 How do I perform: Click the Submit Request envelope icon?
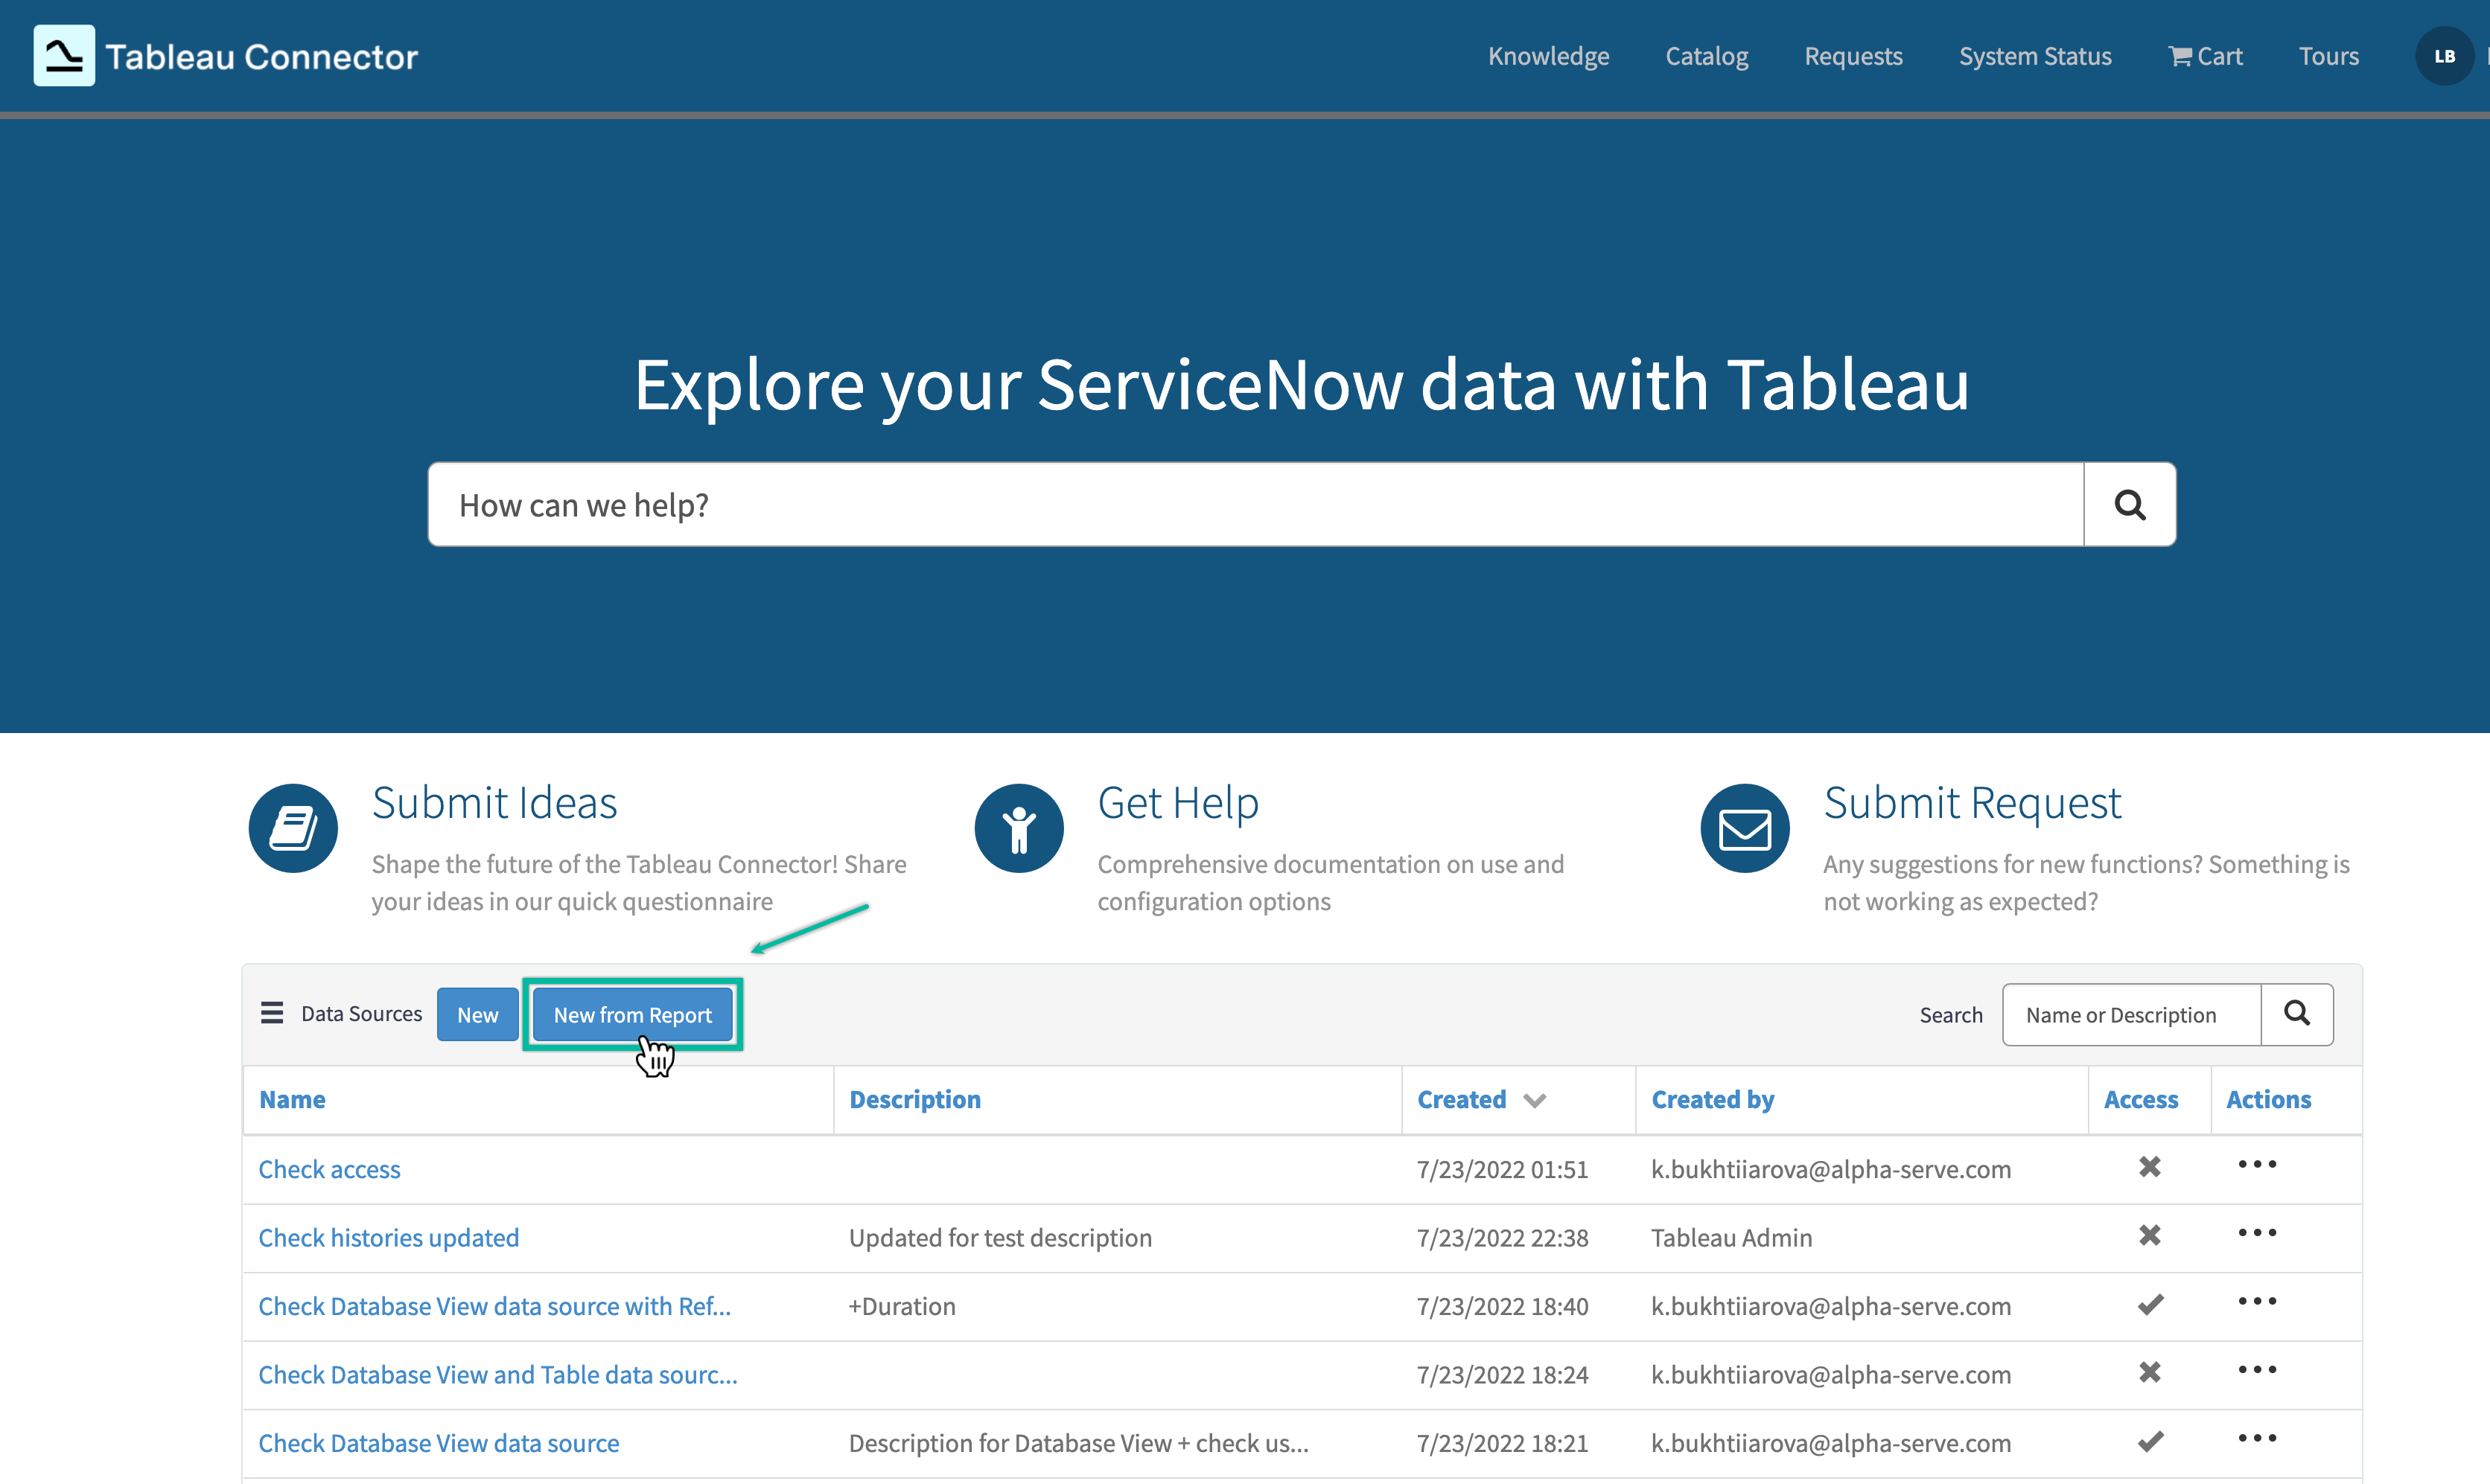[1744, 827]
